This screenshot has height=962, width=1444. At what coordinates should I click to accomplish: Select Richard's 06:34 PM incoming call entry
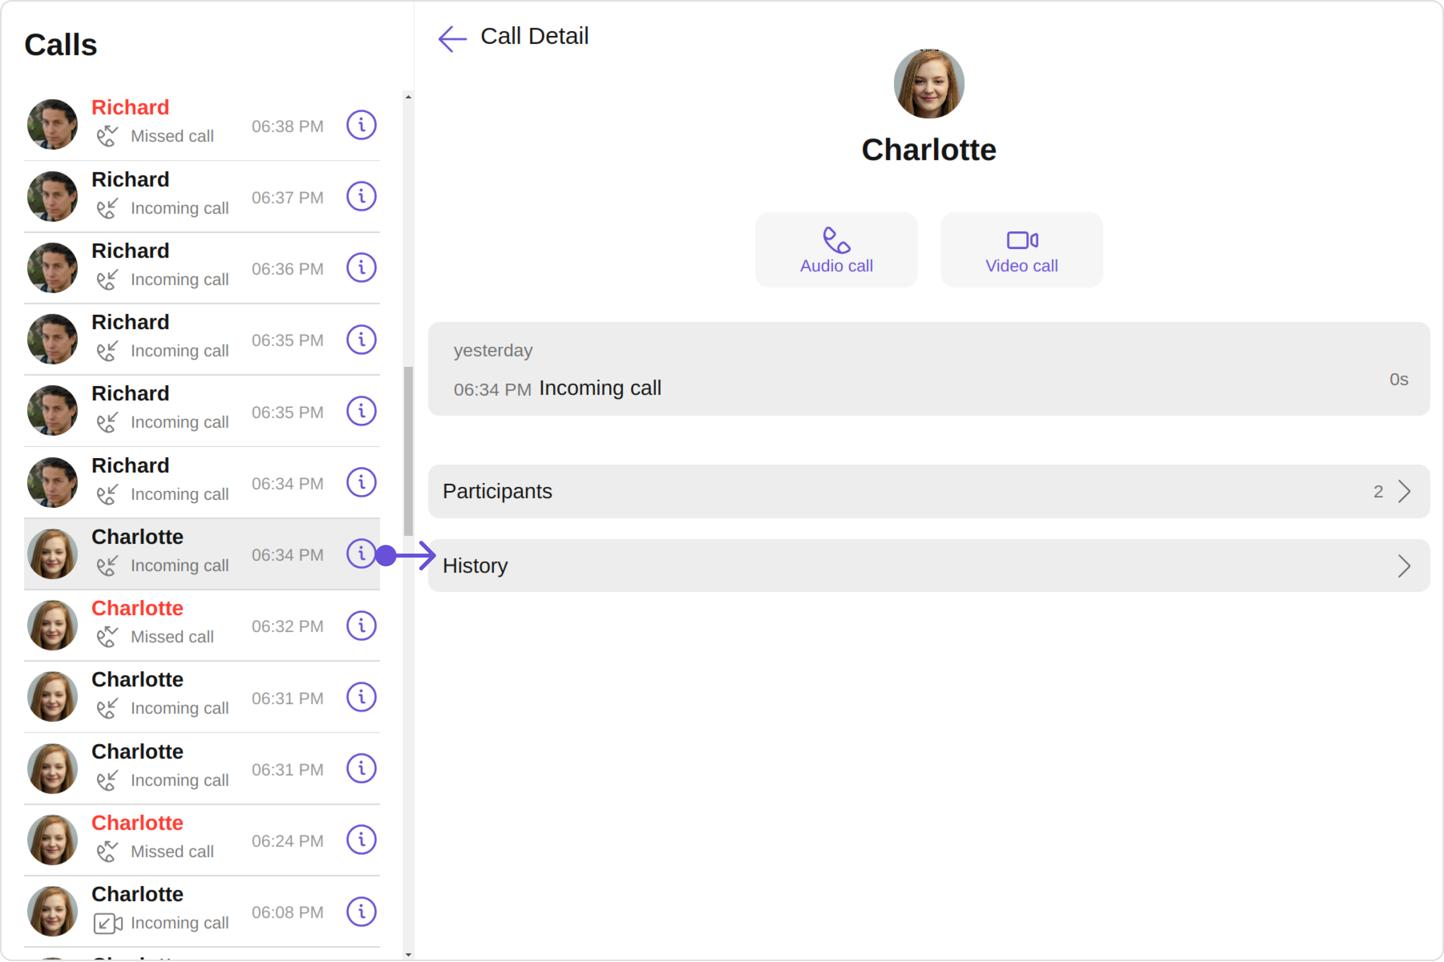201,482
